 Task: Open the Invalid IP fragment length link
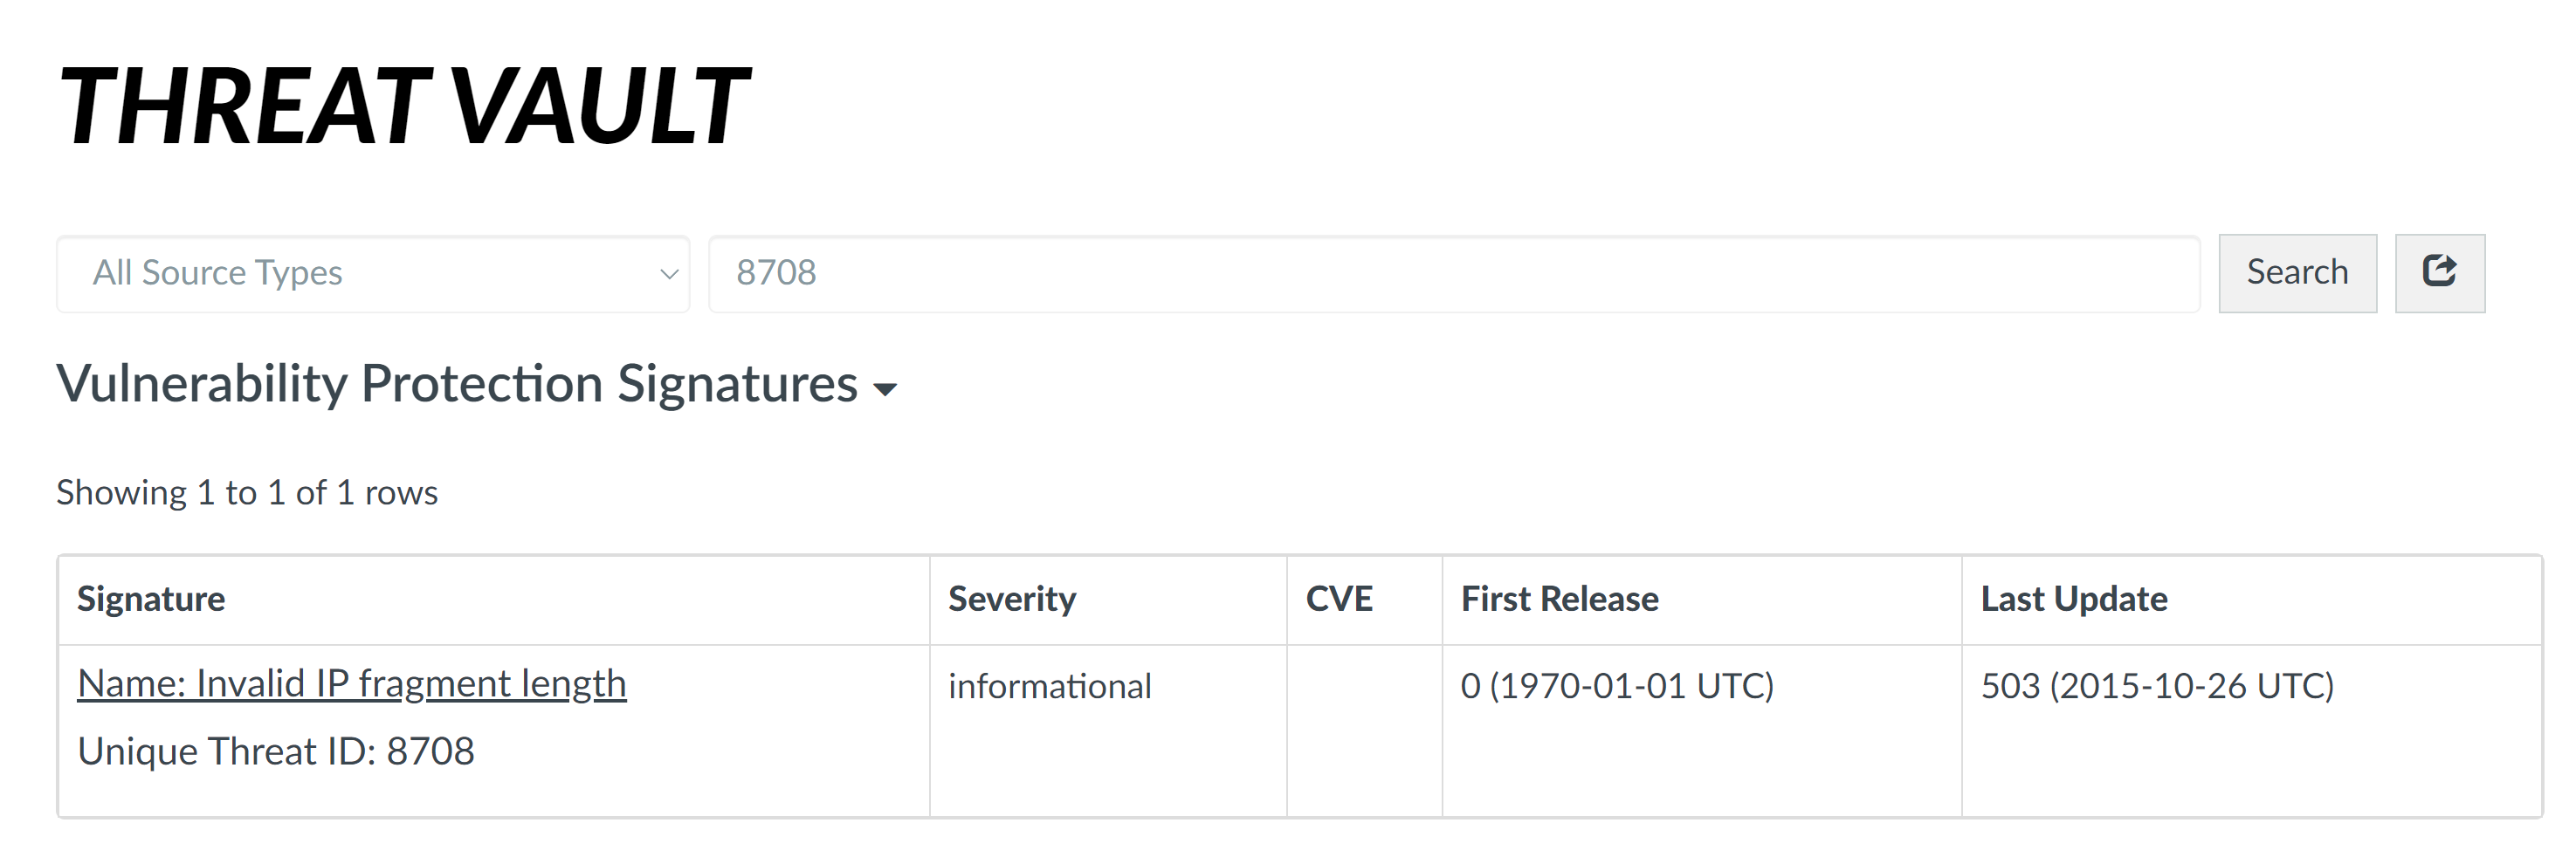352,684
